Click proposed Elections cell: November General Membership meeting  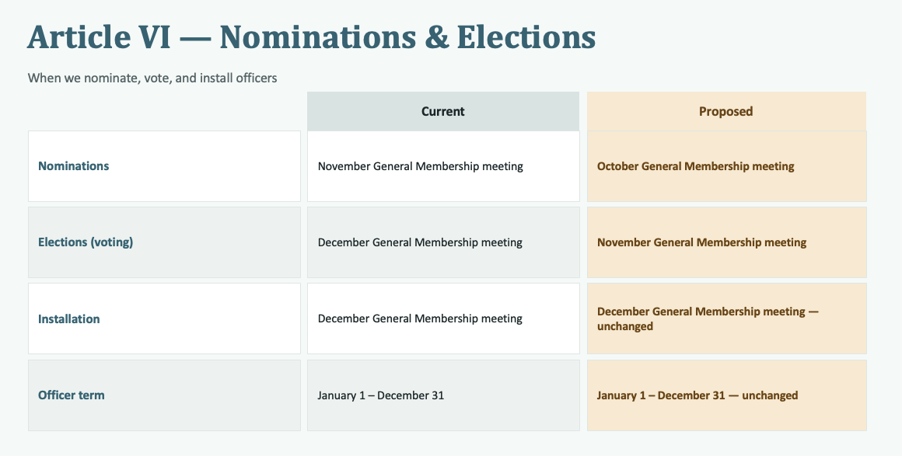[726, 242]
